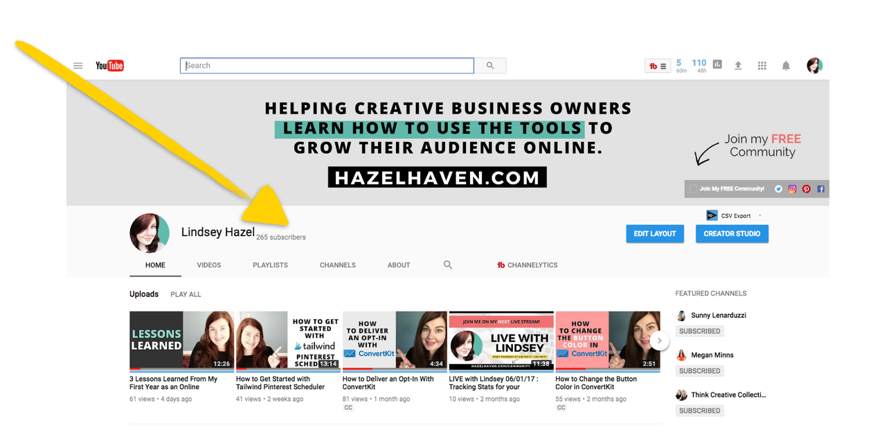Click CC badge under ConvertKit opt-in video
Viewport: 882px width, 432px height.
point(348,408)
